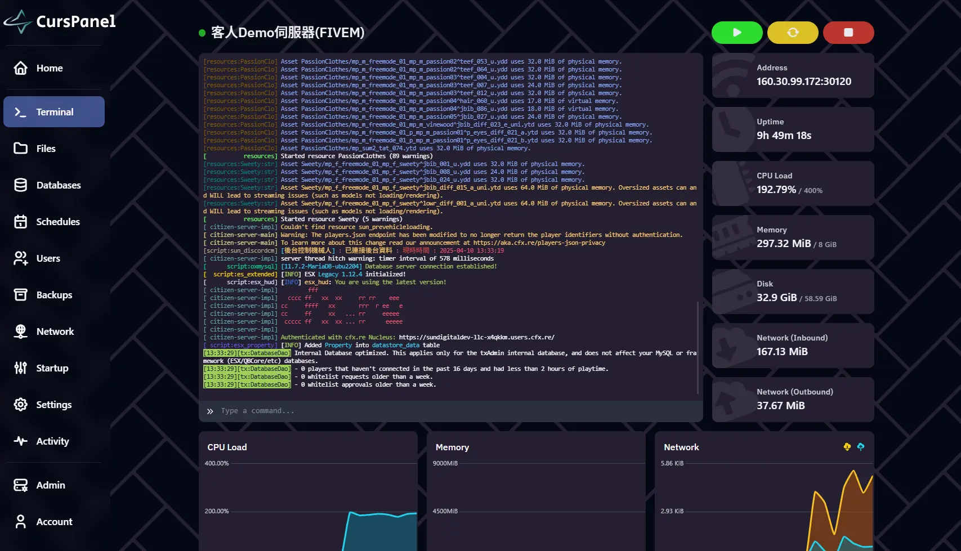Open the Network section

pyautogui.click(x=54, y=332)
